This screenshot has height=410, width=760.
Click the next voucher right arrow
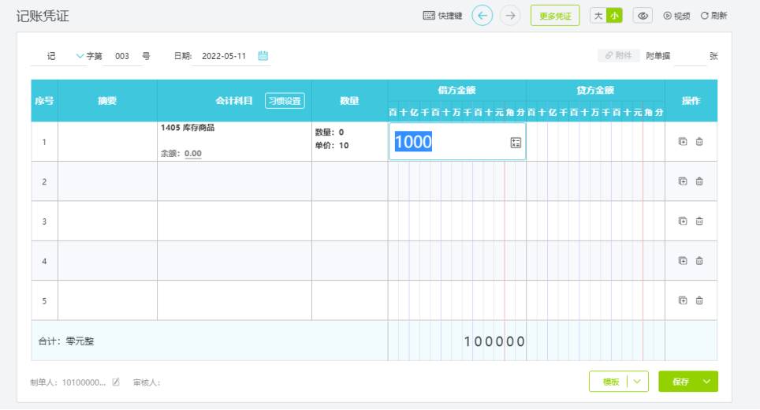click(x=510, y=16)
